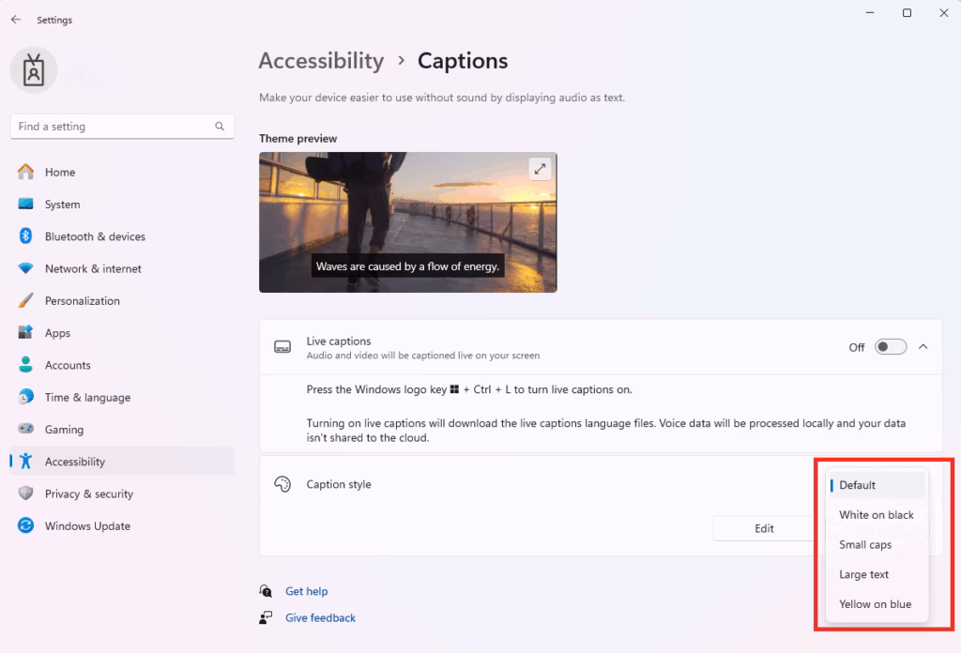The image size is (961, 653).
Task: Go to Bluetooth & devices
Action: coord(123,236)
